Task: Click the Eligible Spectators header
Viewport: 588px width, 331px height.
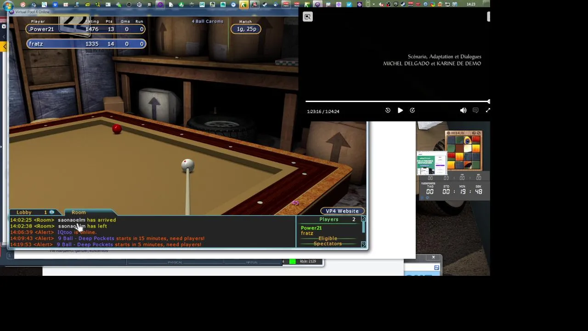Action: click(328, 241)
